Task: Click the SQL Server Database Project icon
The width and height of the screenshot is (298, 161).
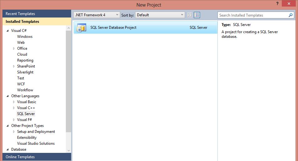Action: (x=81, y=28)
